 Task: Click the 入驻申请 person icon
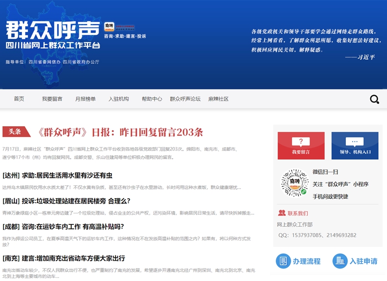340,261
